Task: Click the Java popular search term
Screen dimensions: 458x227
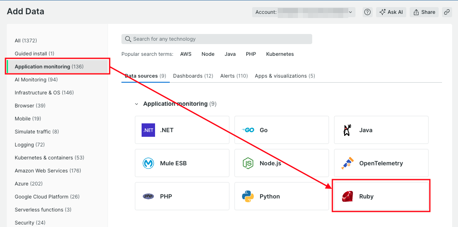Action: 230,54
